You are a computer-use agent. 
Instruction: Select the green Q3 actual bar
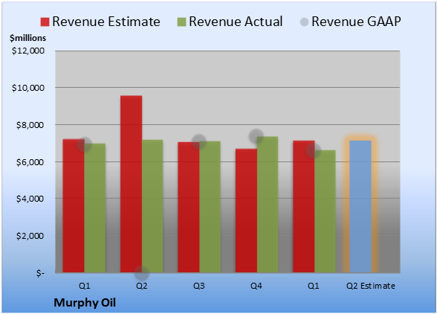pyautogui.click(x=210, y=207)
